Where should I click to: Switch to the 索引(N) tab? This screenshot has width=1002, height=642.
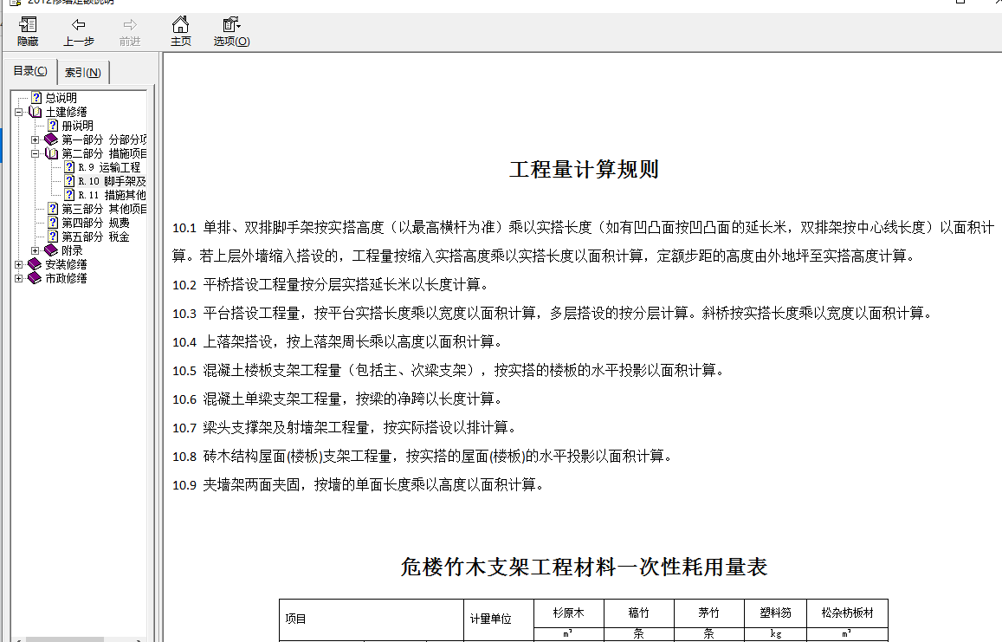point(83,72)
